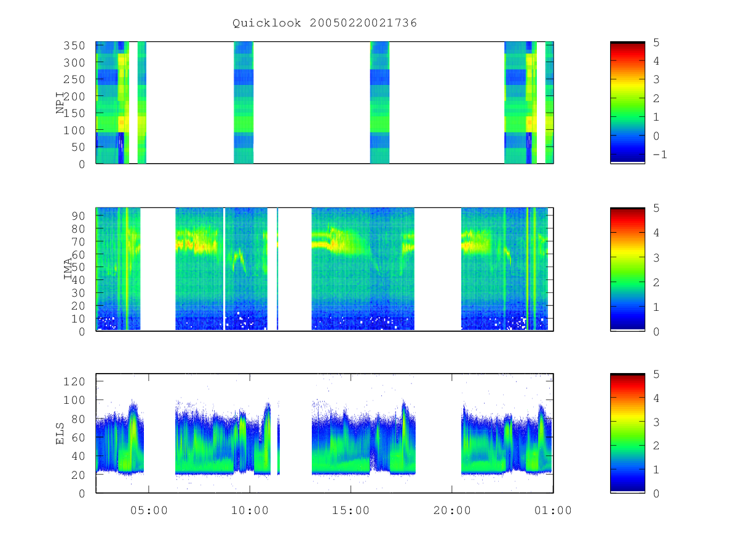Click the "250" tick on NPI axis
Screen dimensions: 738x554
pyautogui.click(x=75, y=79)
